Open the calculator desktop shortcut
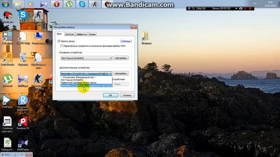280x157 pixels. point(7,38)
